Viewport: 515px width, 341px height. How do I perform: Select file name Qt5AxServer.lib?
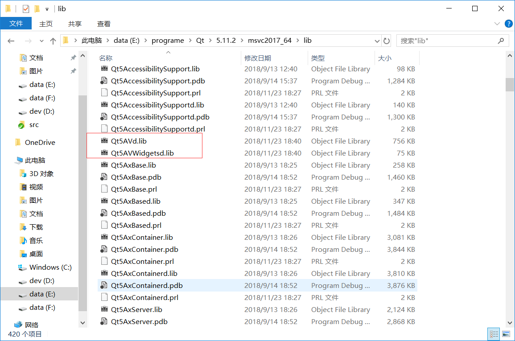point(136,309)
